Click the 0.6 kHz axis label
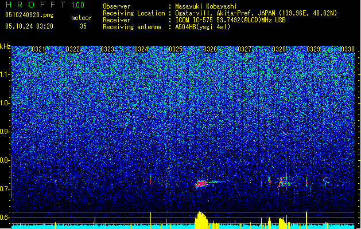The width and height of the screenshot is (361, 229). pyautogui.click(x=5, y=218)
